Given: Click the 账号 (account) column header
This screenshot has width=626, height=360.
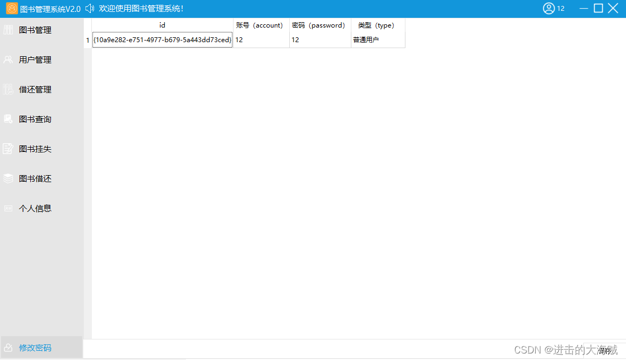Looking at the screenshot, I should click(x=261, y=25).
